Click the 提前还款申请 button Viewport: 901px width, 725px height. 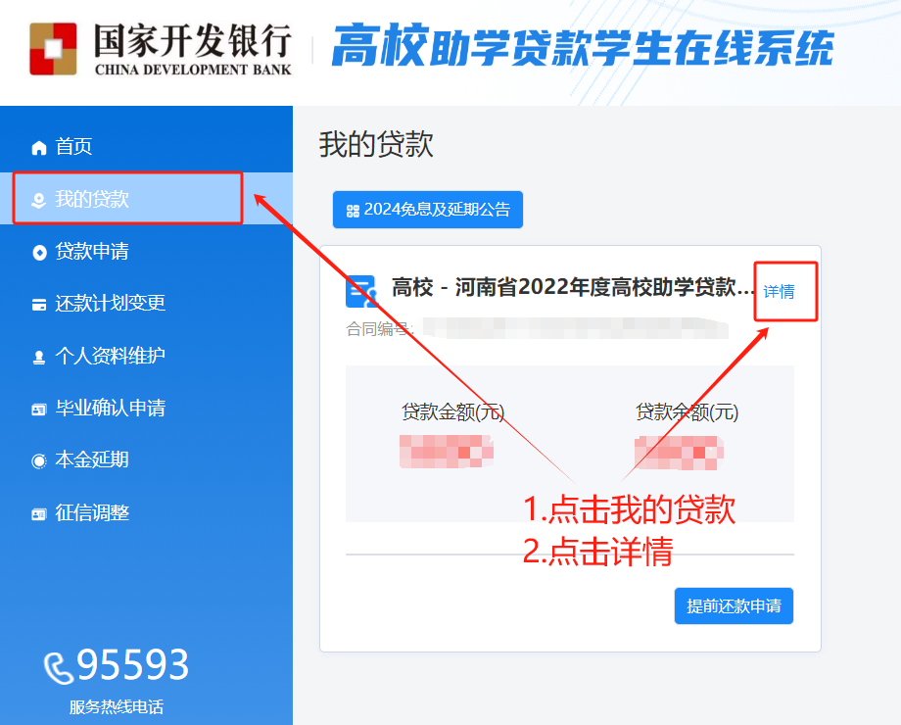point(734,606)
